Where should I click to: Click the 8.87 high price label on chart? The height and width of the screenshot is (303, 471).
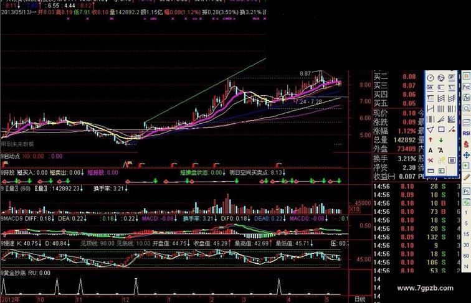(305, 73)
